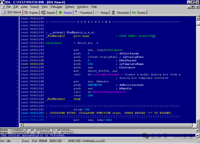
Task: Open the IDA View-A tab
Action: pyautogui.click(x=11, y=12)
